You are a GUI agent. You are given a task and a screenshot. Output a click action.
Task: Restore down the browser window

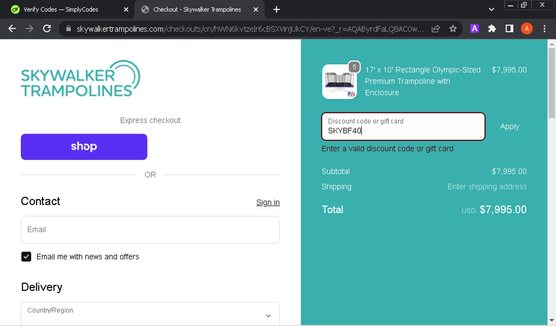click(x=524, y=5)
